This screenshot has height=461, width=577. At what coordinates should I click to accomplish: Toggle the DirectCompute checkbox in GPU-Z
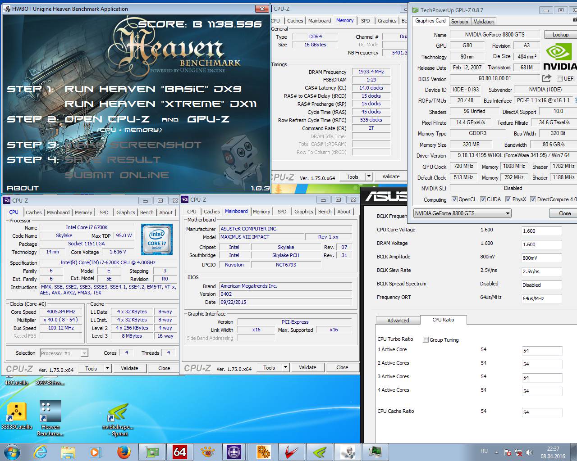[x=533, y=199]
